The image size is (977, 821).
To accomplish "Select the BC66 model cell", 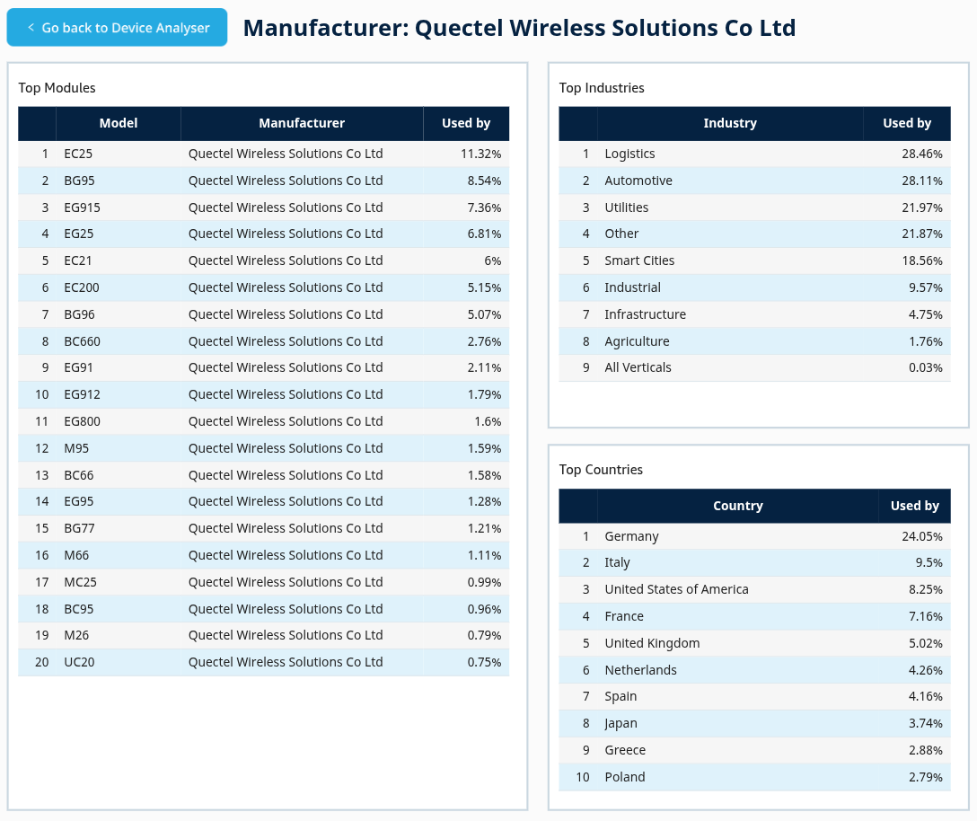I will (x=119, y=475).
